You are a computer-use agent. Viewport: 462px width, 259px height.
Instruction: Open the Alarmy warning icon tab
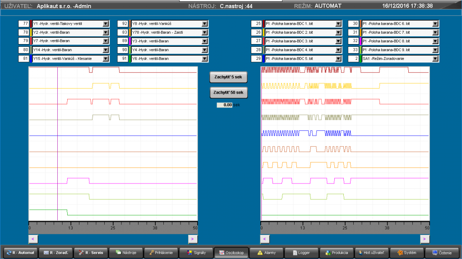click(260, 253)
